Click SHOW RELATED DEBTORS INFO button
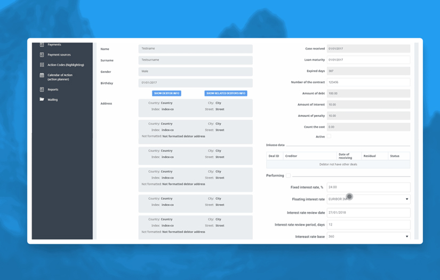This screenshot has height=280, width=440. point(226,93)
